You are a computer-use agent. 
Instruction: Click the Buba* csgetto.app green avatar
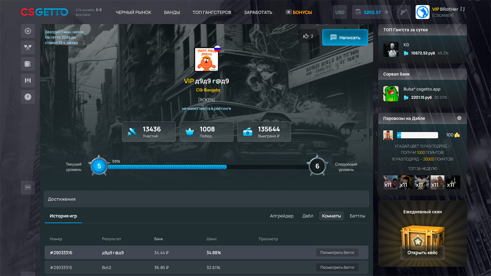(x=391, y=94)
